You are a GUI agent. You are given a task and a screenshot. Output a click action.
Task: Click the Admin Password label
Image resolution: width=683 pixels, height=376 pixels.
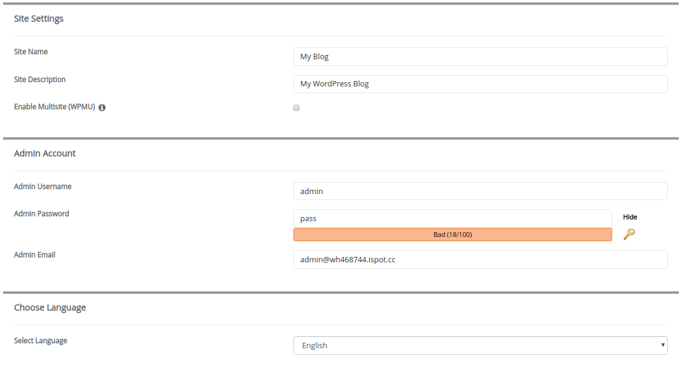coord(41,213)
